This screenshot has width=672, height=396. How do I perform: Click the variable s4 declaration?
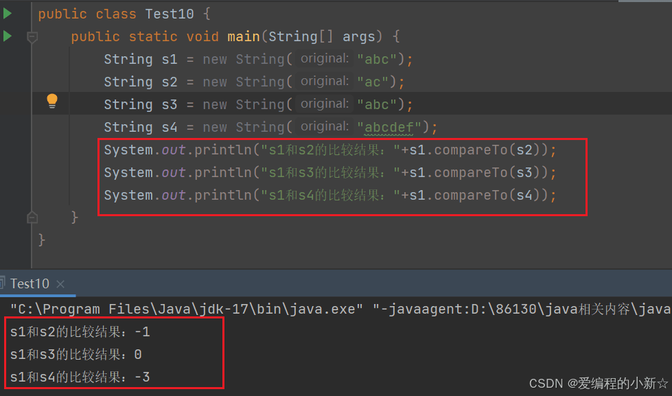[x=170, y=127]
